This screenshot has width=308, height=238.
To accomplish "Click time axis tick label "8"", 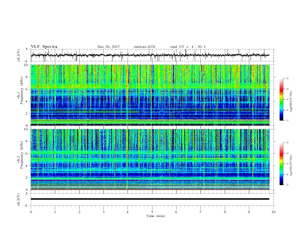I will point(225,212).
